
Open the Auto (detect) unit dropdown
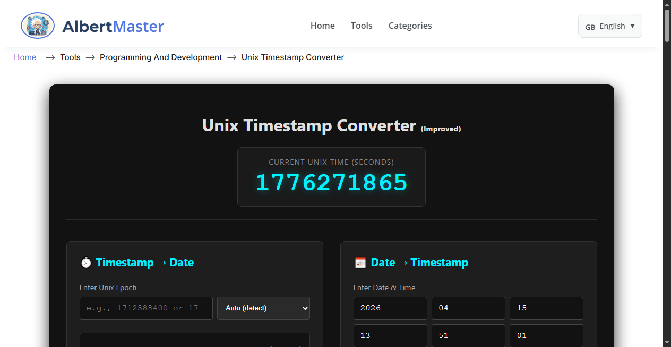pos(263,308)
